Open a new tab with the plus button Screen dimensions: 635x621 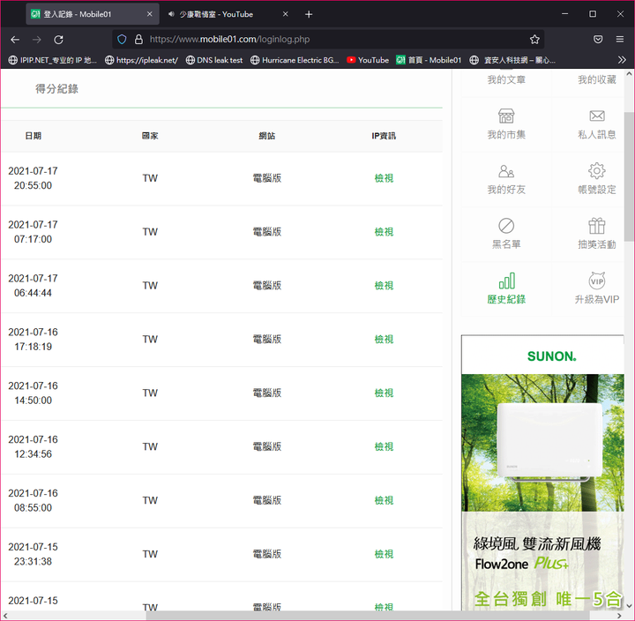tap(309, 15)
